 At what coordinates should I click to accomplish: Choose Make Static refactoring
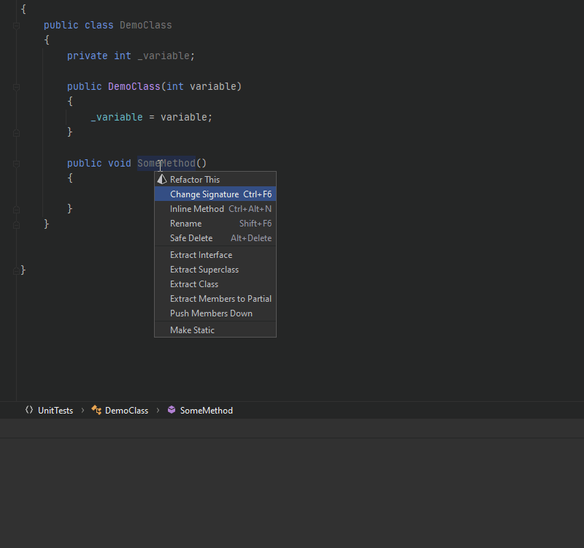[215, 330]
